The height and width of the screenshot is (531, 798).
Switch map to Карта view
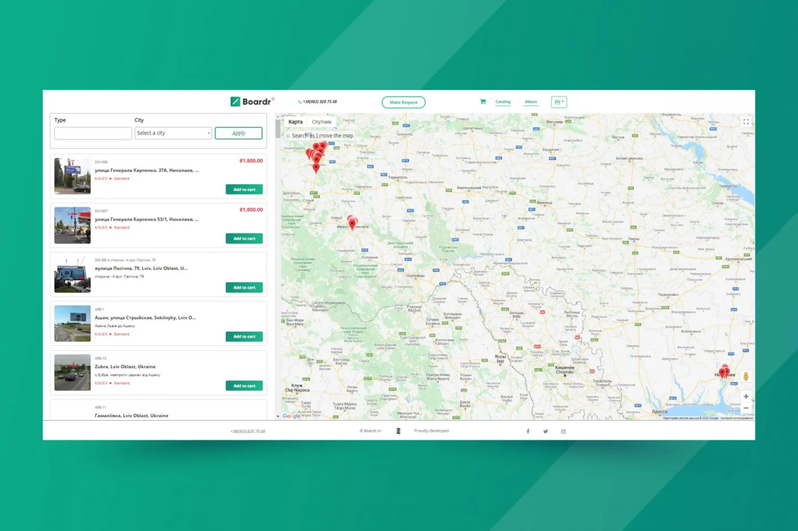point(296,122)
